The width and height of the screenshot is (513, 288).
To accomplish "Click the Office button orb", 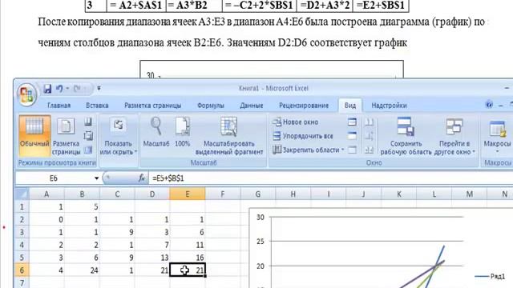I will (x=26, y=94).
